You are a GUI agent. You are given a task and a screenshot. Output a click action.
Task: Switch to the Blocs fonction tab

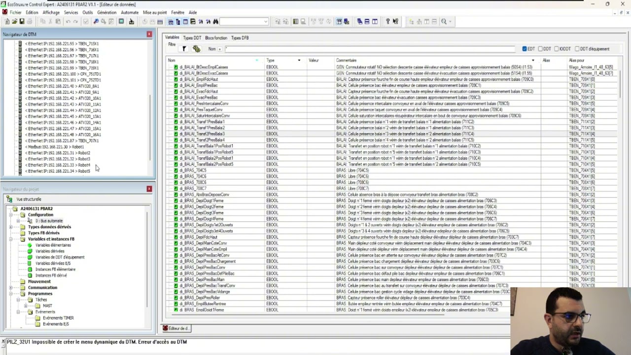point(216,38)
